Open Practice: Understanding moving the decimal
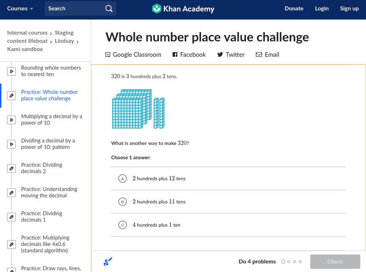 (x=49, y=192)
